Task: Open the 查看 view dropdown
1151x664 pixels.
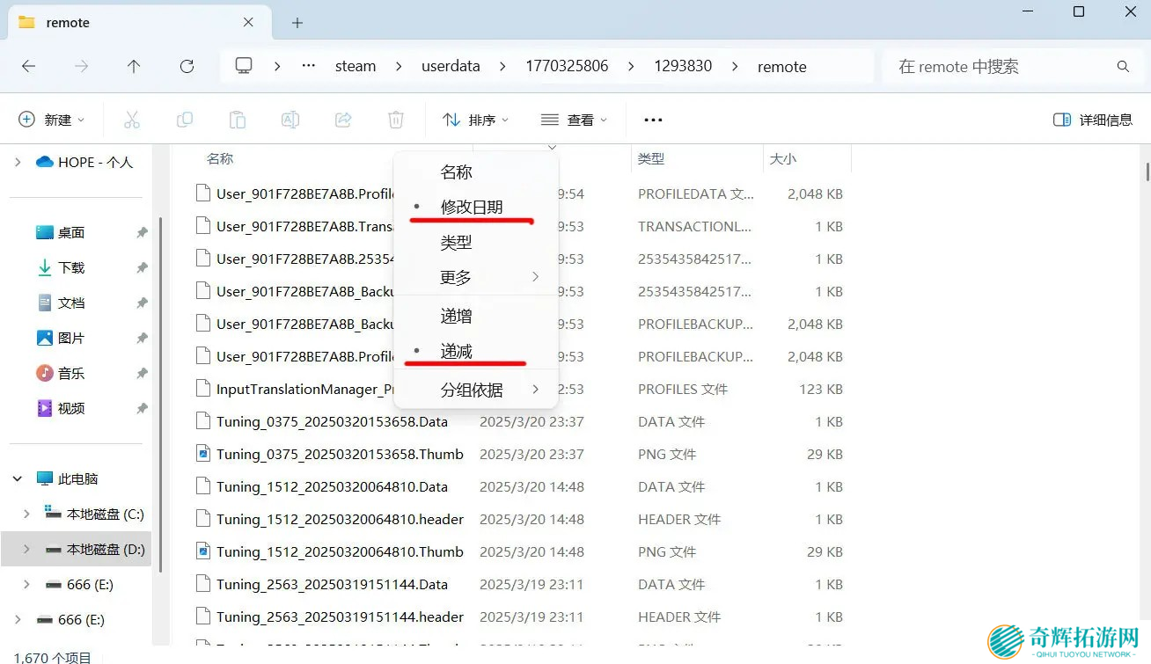Action: click(x=574, y=120)
